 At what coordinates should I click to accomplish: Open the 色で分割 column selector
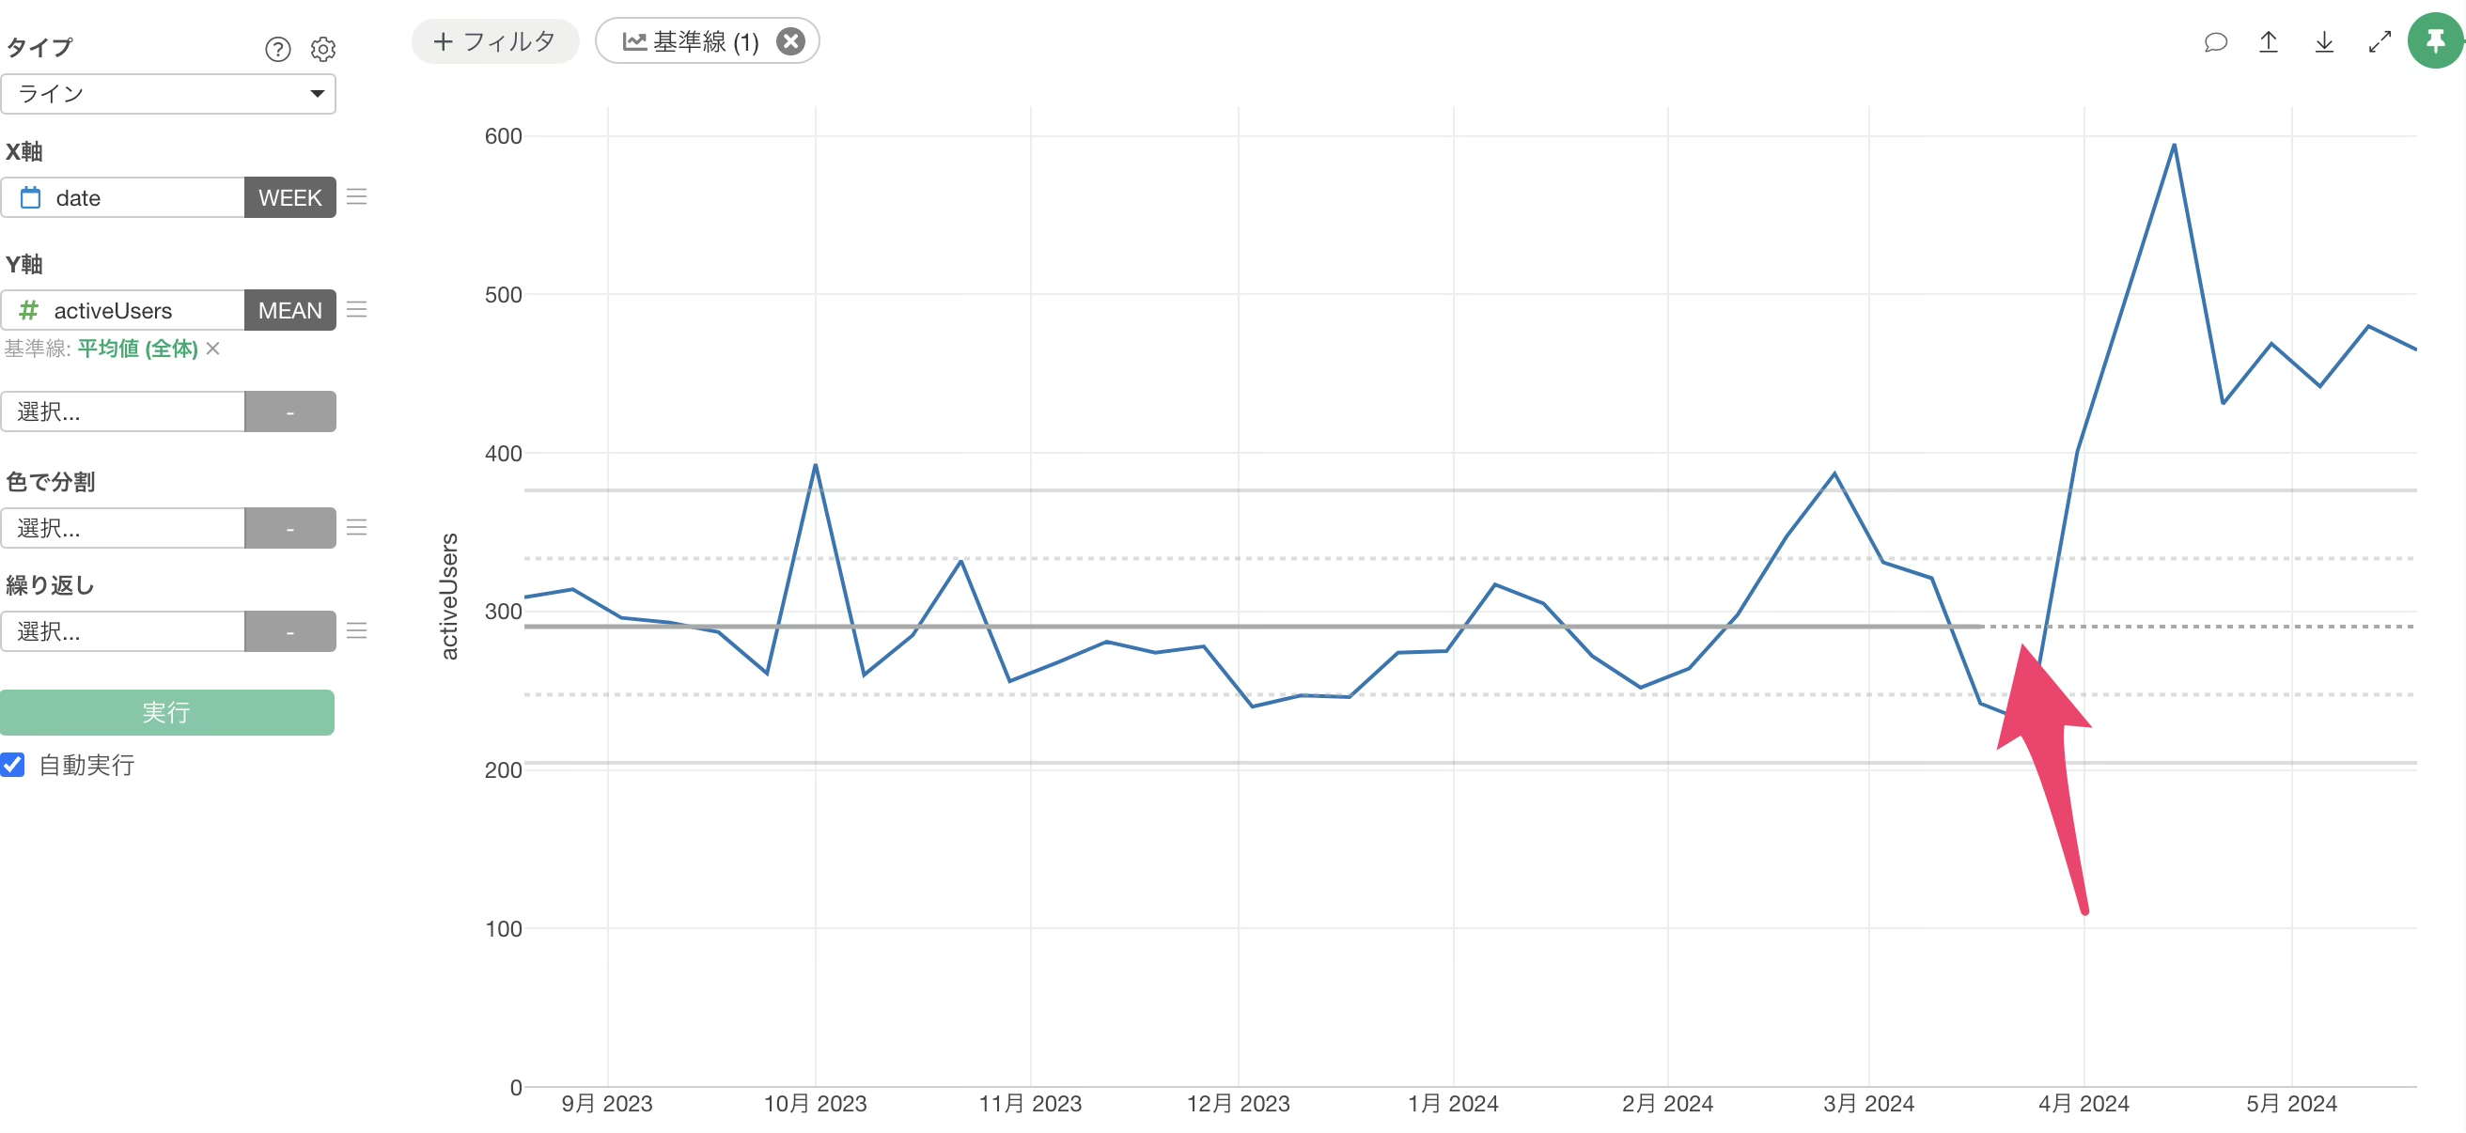click(122, 528)
